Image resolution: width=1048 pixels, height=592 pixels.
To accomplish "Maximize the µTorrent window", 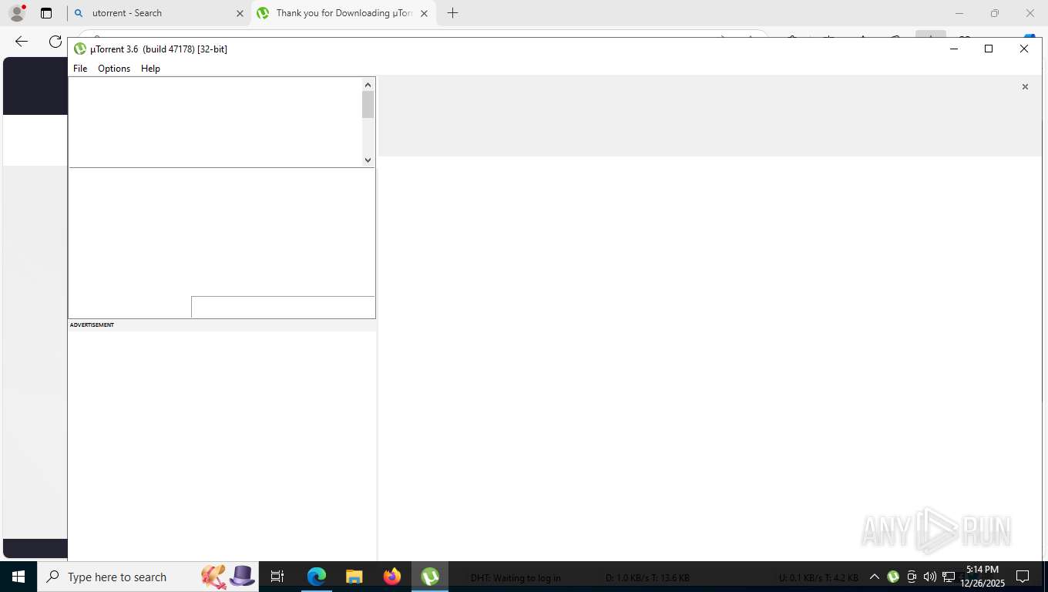I will click(x=989, y=49).
